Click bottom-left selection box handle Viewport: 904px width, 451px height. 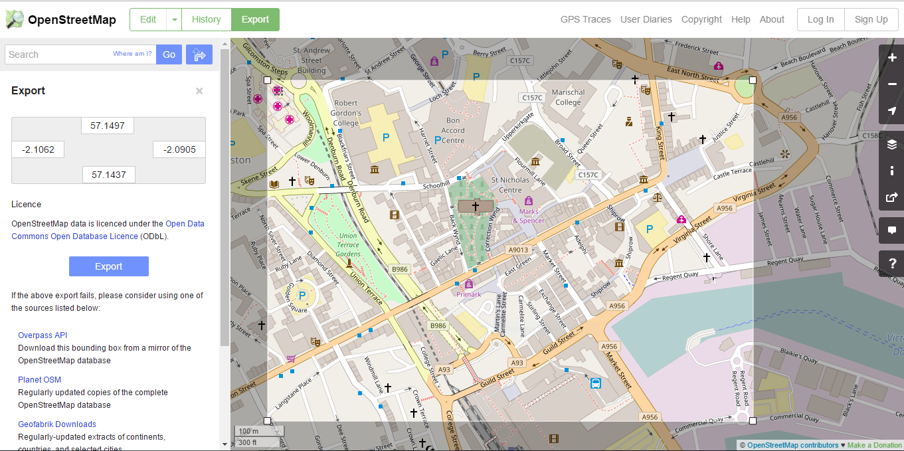pyautogui.click(x=268, y=421)
